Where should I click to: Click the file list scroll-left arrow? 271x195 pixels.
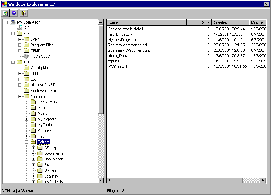(x=109, y=180)
